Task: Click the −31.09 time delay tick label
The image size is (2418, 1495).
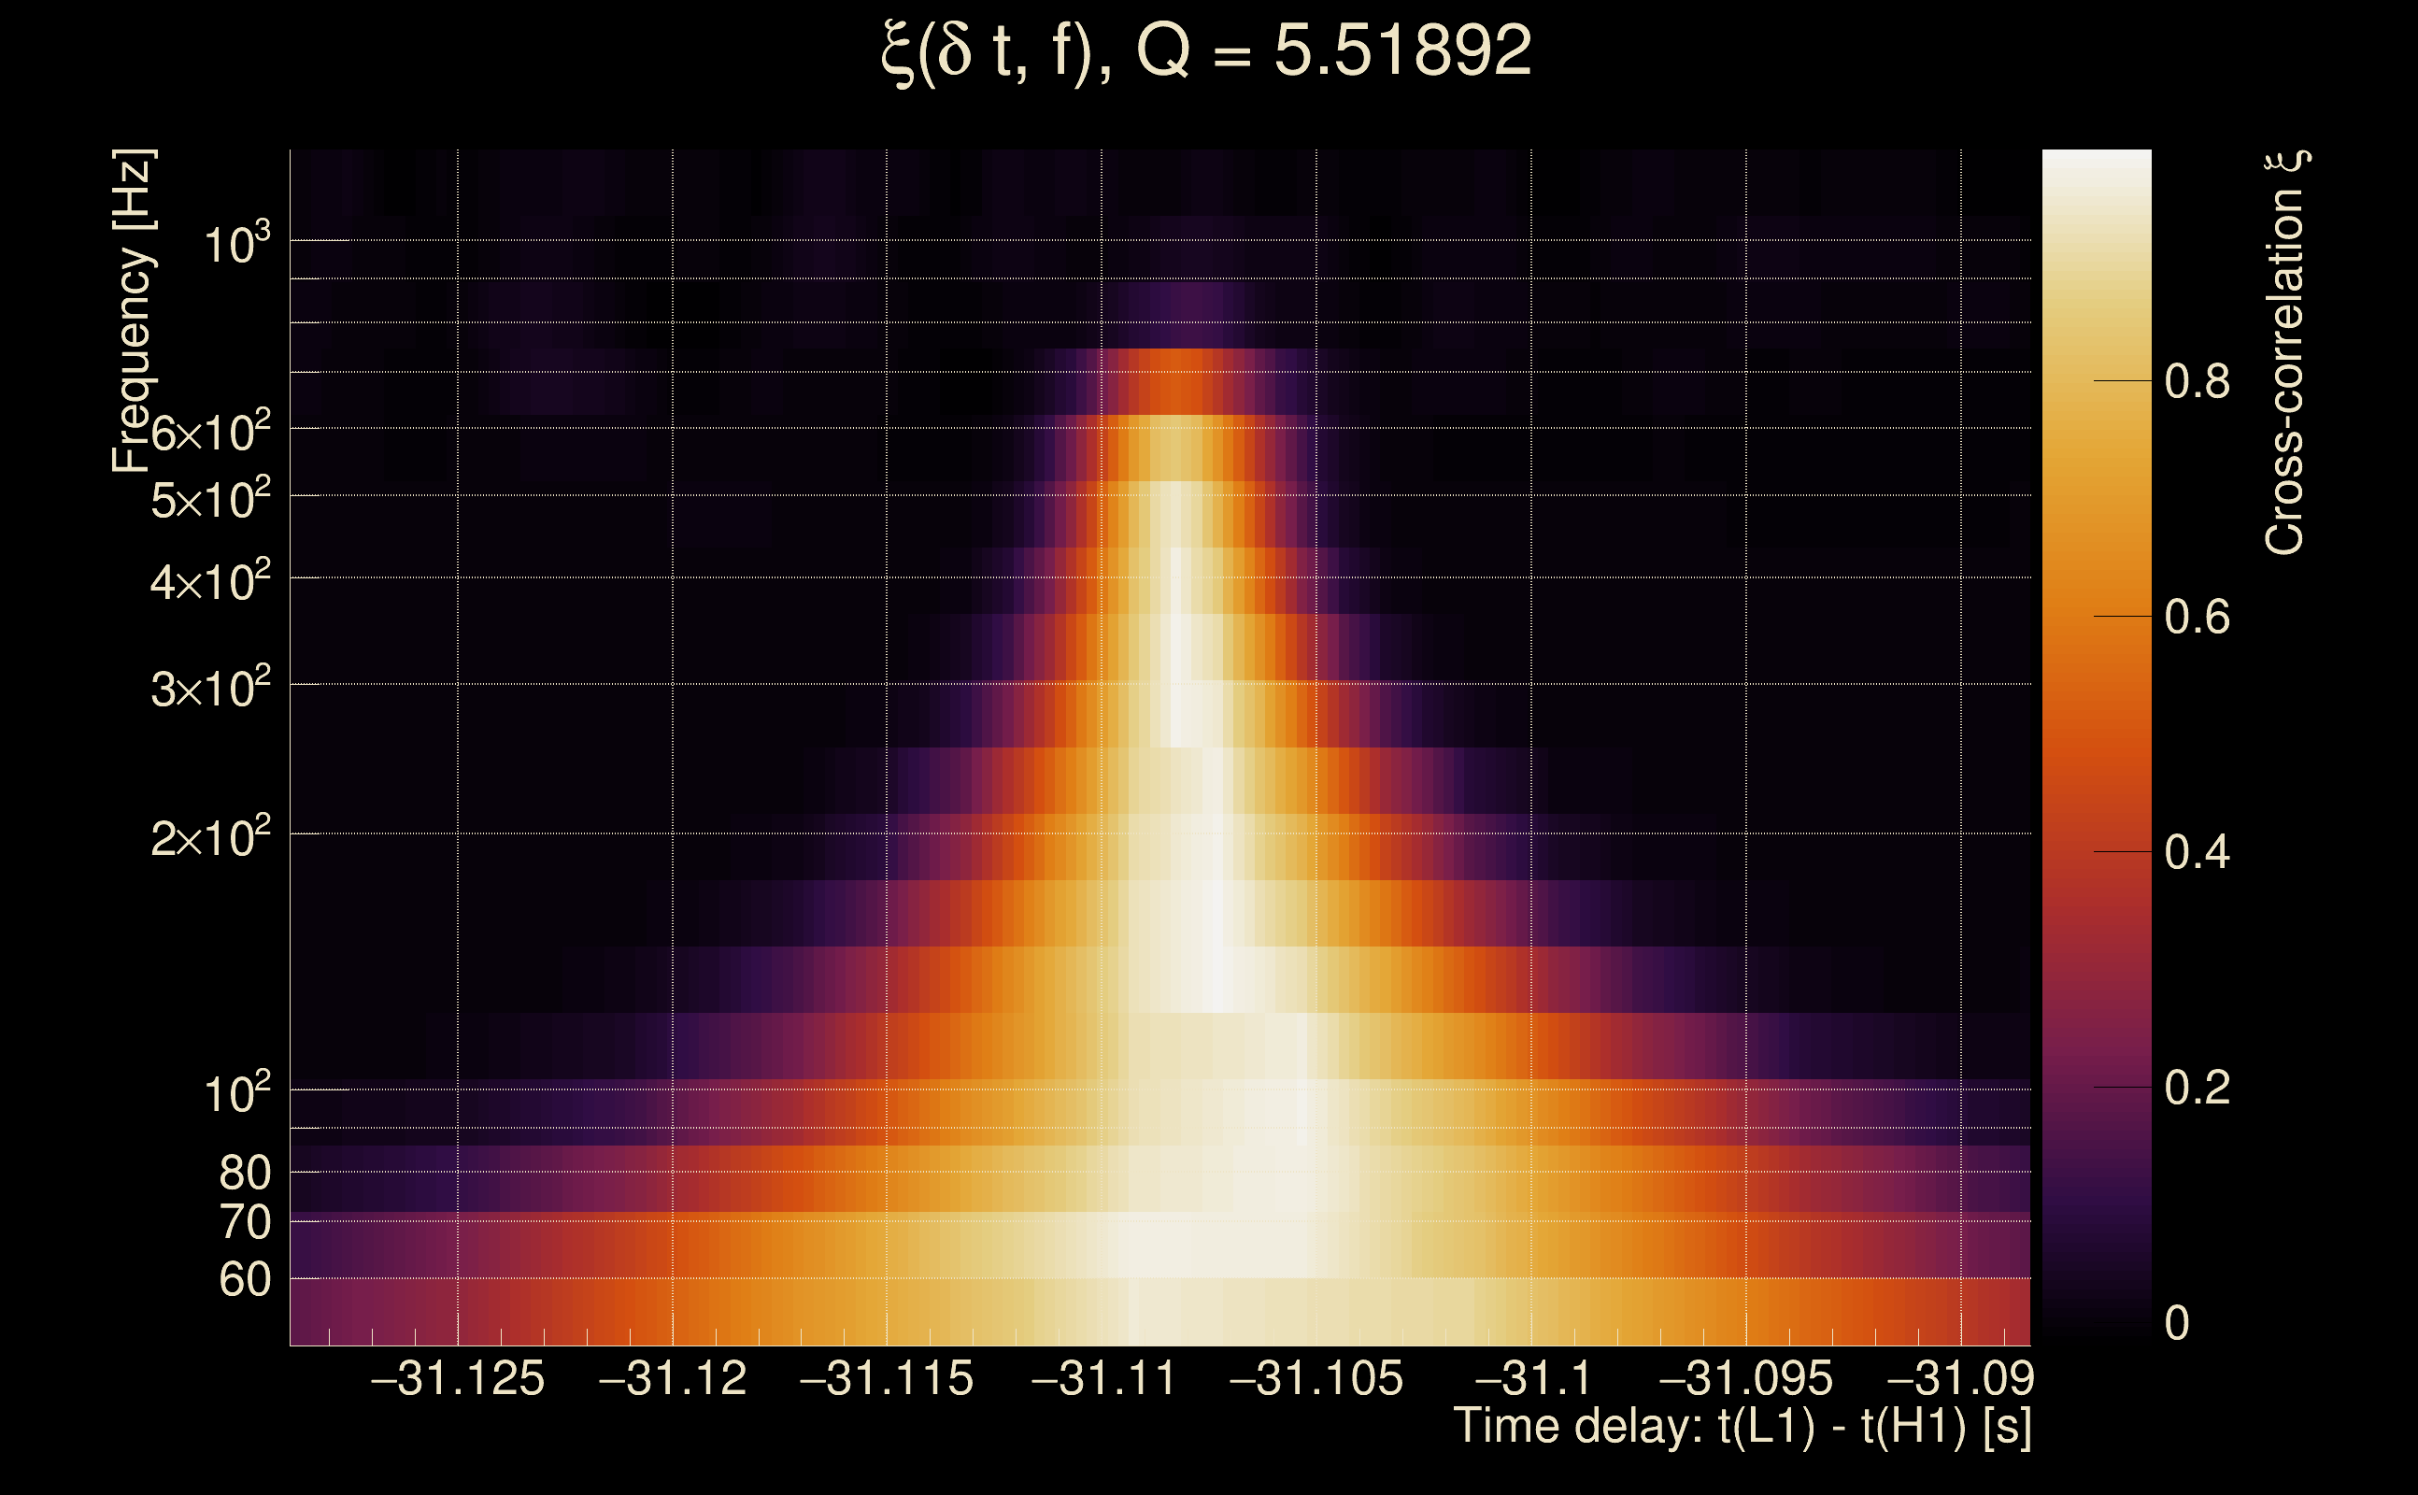Action: coord(1961,1379)
